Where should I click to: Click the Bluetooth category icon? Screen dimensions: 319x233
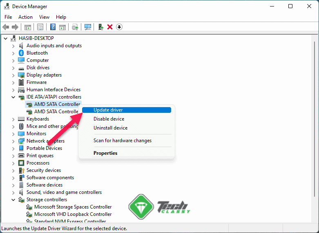pyautogui.click(x=21, y=53)
